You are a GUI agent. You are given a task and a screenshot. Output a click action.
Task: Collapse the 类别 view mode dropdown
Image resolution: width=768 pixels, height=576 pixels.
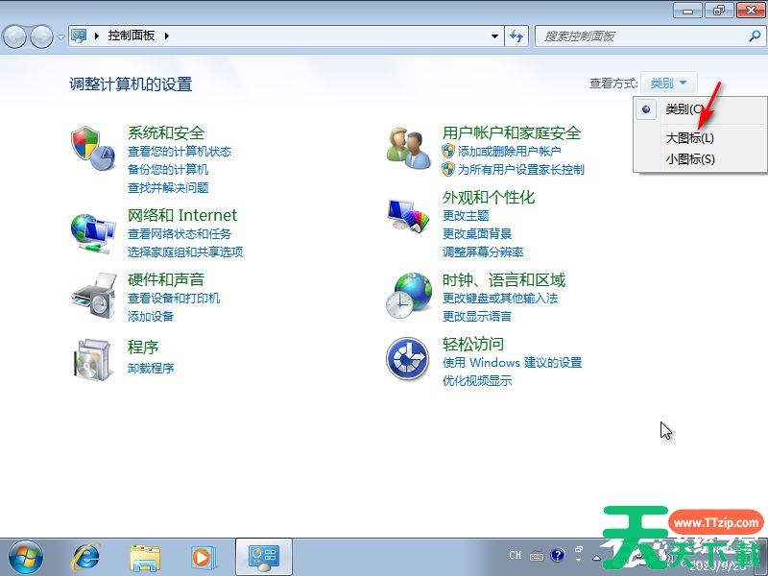point(668,84)
